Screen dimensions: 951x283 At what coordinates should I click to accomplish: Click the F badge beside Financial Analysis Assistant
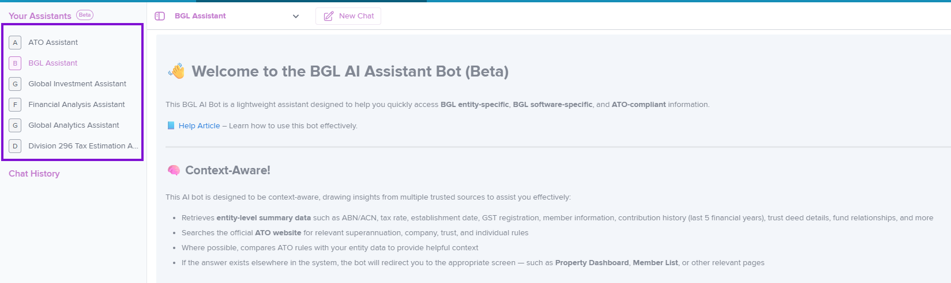(x=15, y=105)
